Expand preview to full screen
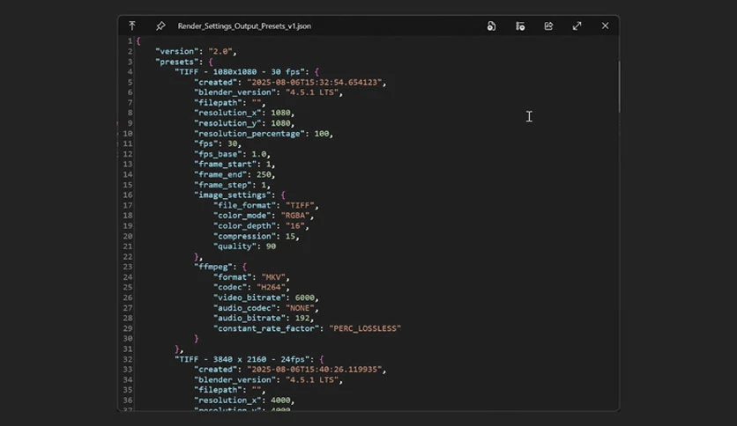 point(577,26)
